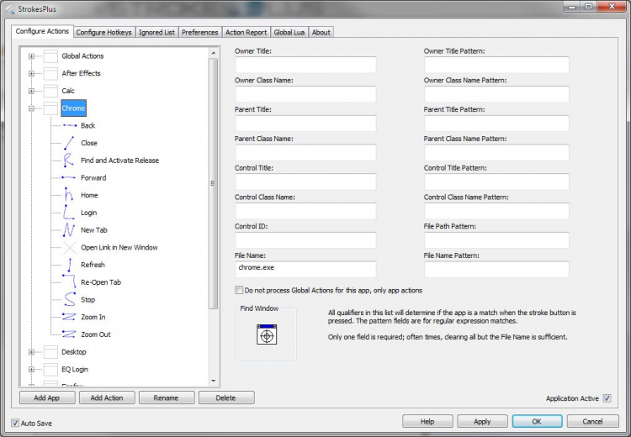
Task: Click into the Parent Title field
Action: (x=305, y=123)
